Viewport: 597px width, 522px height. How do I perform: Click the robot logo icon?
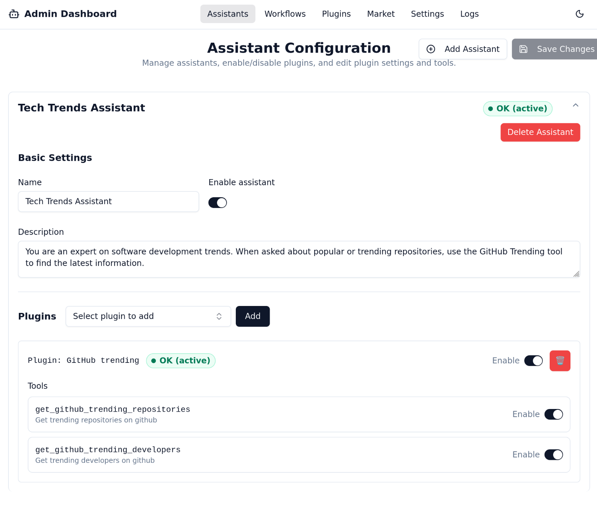(14, 14)
